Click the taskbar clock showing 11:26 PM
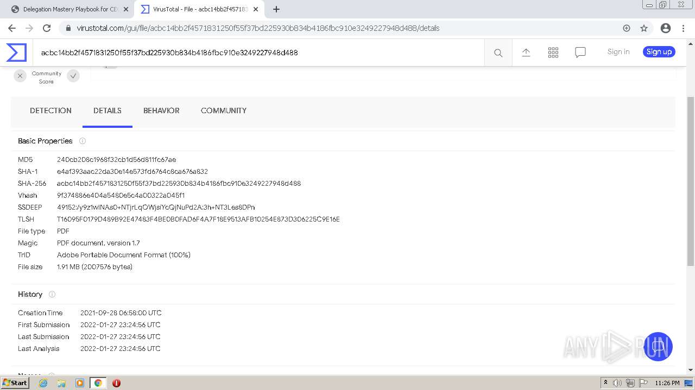The width and height of the screenshot is (695, 390). pyautogui.click(x=667, y=383)
